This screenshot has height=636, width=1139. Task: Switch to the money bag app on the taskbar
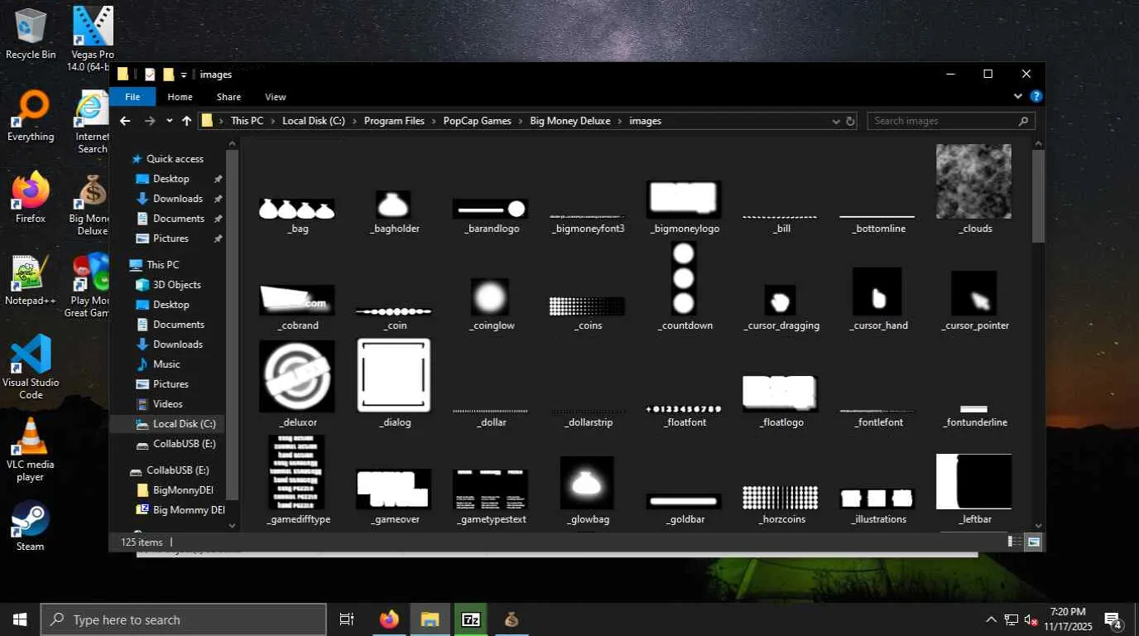click(x=512, y=619)
